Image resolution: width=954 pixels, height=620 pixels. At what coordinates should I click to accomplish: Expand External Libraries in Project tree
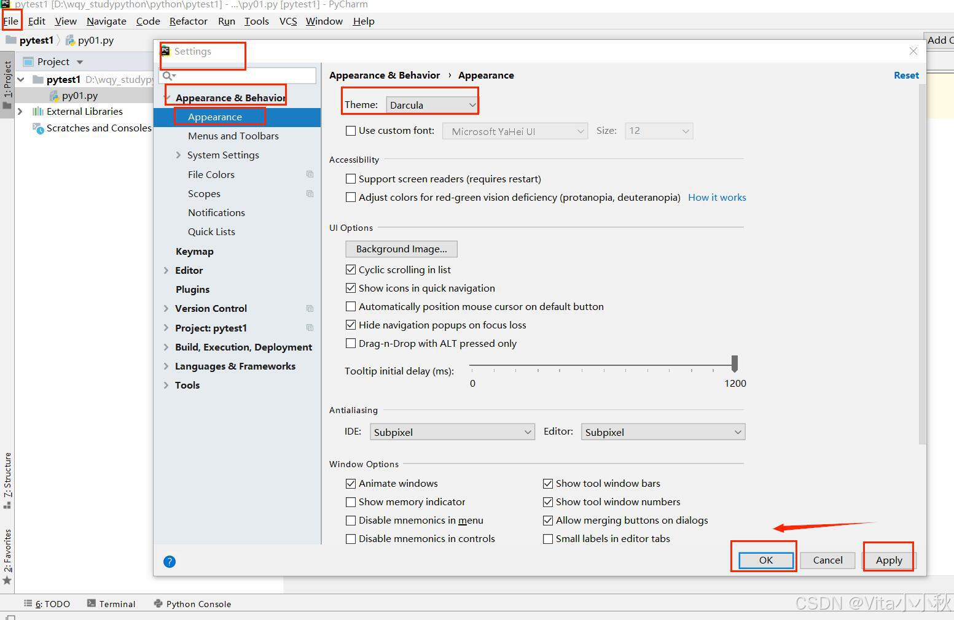(x=20, y=111)
